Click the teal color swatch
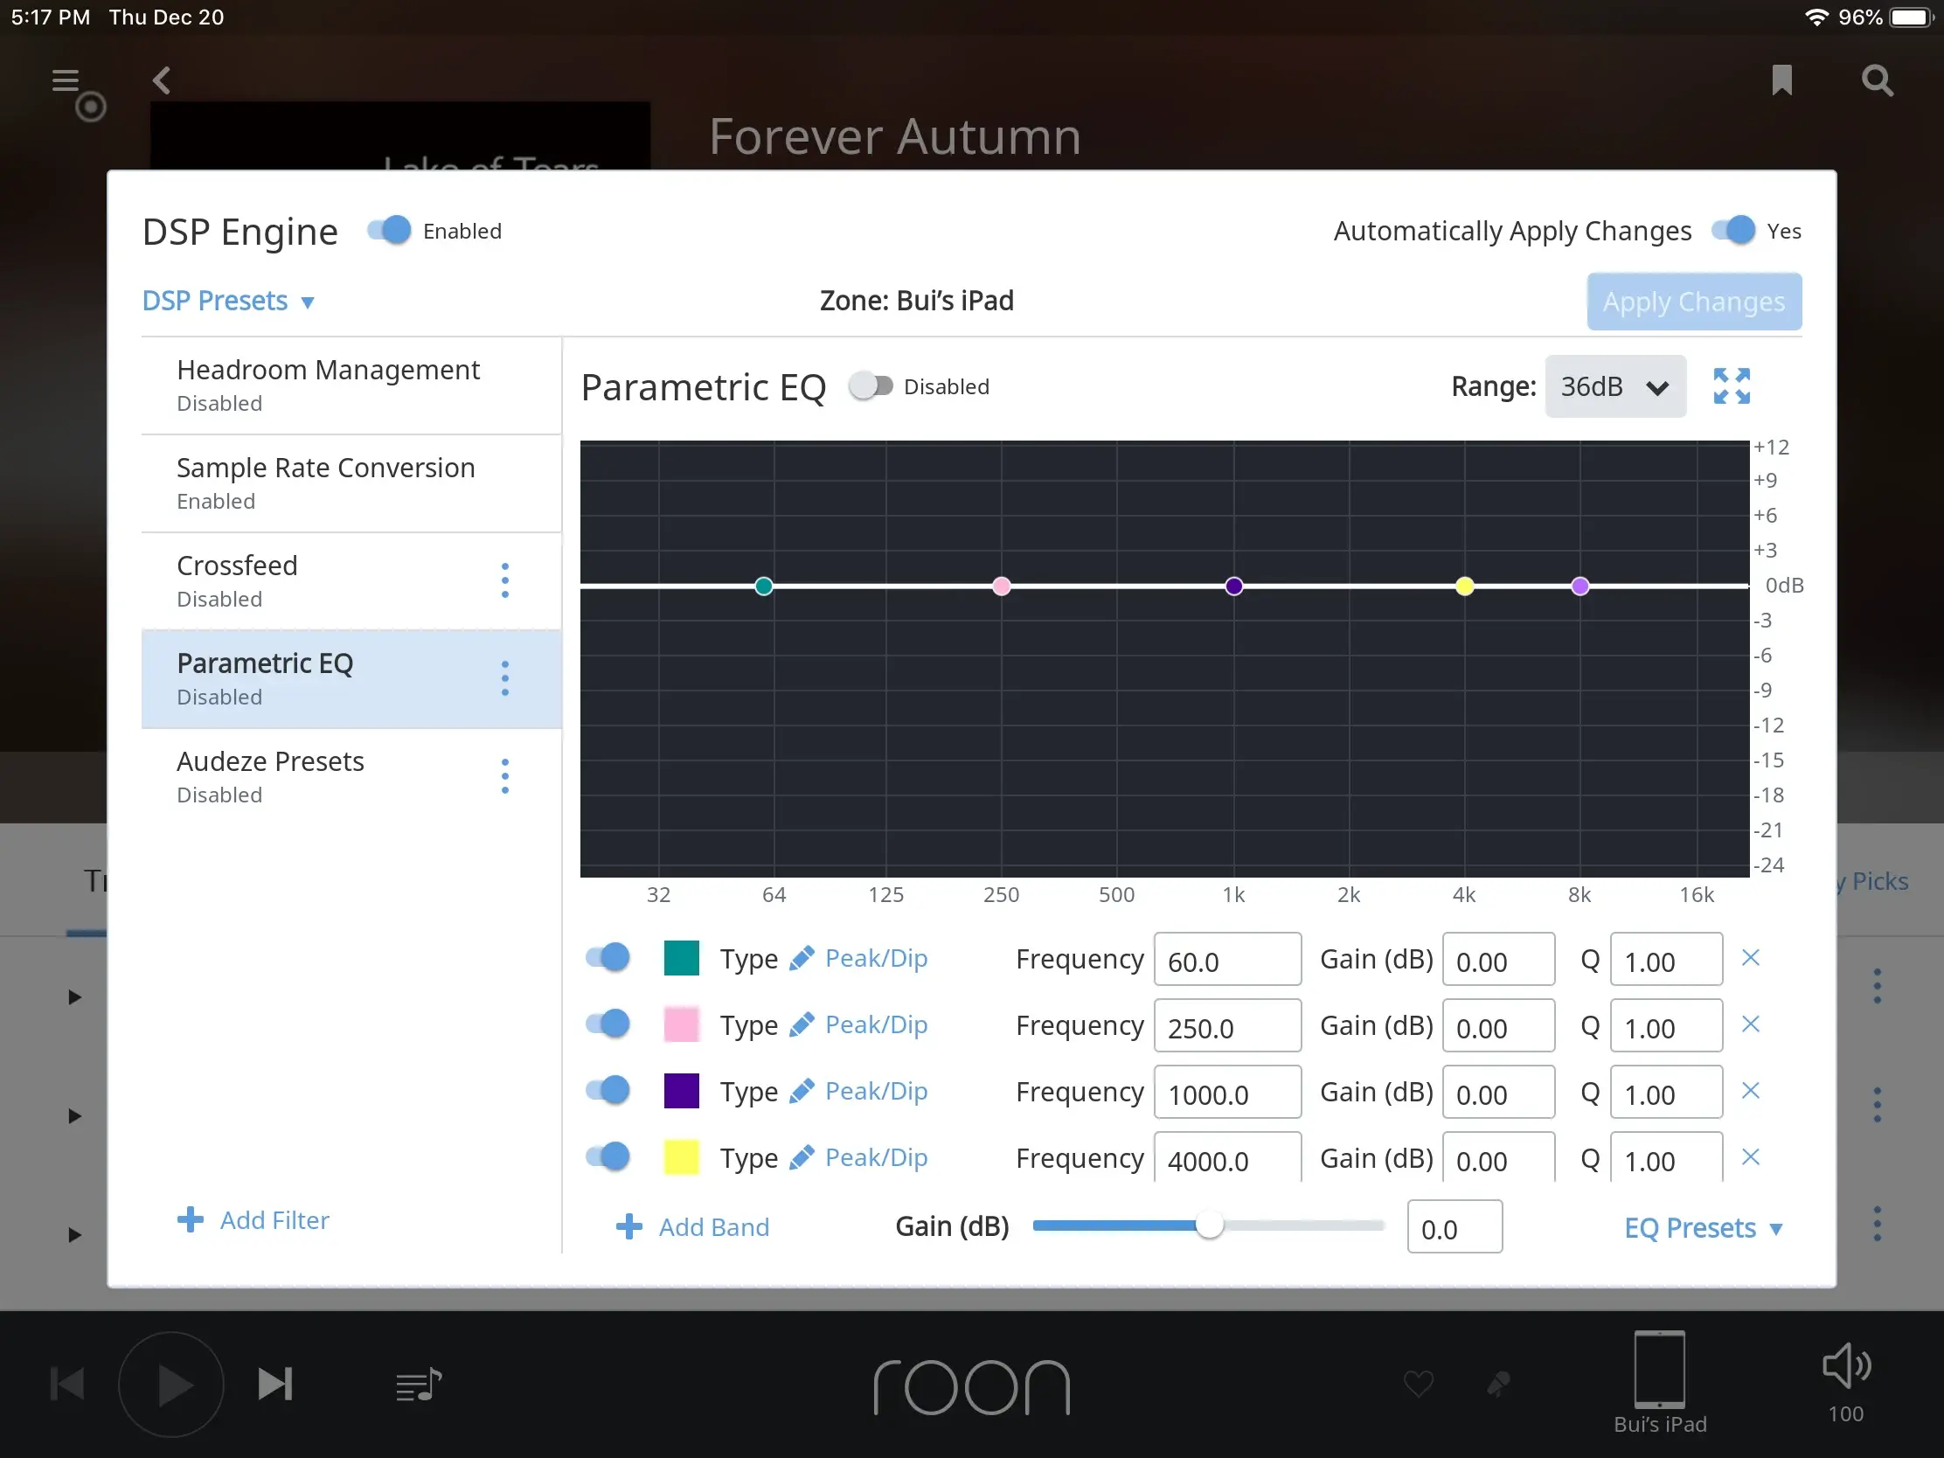Screen dimensions: 1944x1458 (682, 958)
